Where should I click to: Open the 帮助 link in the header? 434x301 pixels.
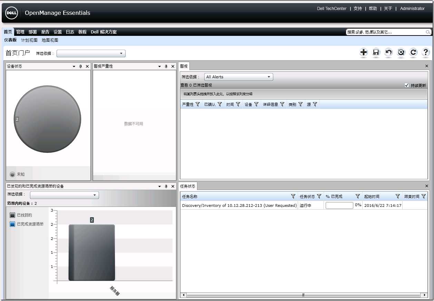373,9
